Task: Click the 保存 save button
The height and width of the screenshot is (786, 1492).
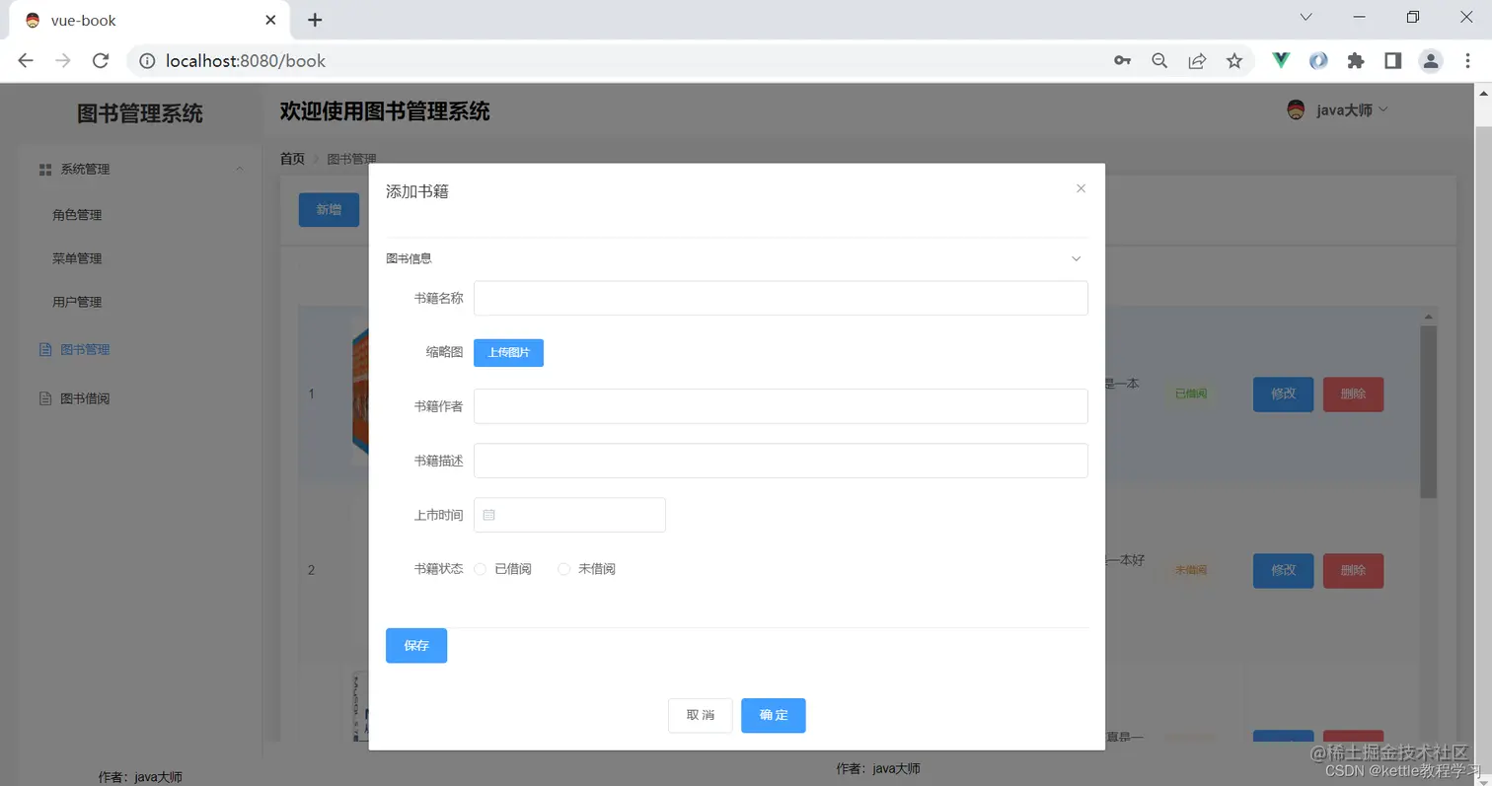Action: pos(415,645)
